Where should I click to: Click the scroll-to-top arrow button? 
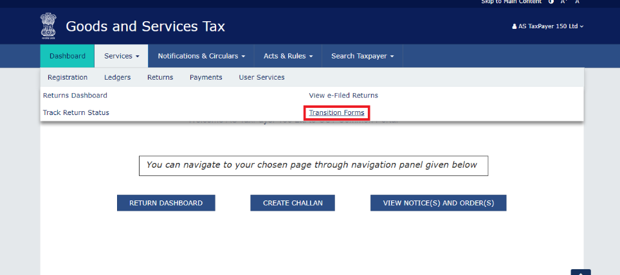[x=581, y=272]
